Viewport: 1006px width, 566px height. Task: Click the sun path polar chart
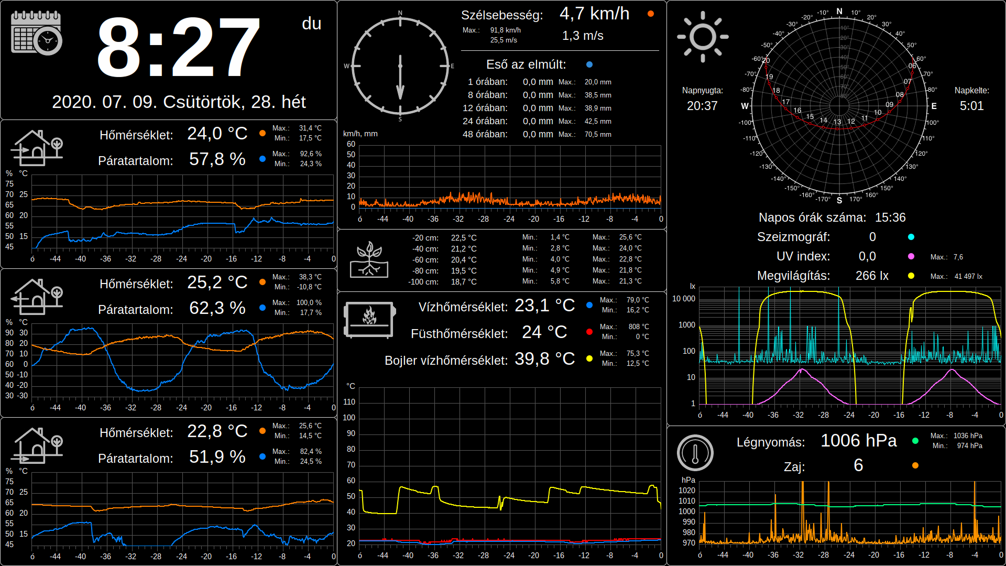click(839, 106)
